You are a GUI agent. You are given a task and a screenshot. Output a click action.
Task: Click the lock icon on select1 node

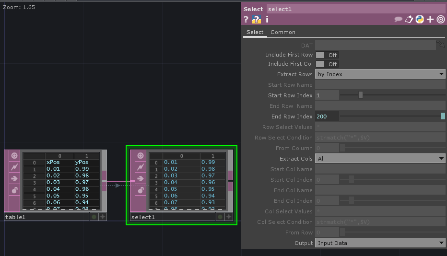(x=141, y=190)
